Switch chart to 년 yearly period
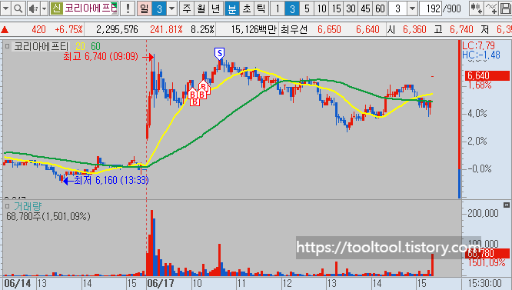 (x=215, y=8)
